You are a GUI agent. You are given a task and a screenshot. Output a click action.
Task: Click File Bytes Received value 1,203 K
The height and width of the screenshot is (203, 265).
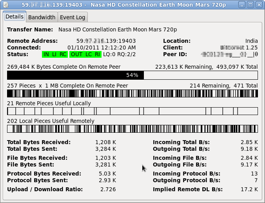[105, 158]
